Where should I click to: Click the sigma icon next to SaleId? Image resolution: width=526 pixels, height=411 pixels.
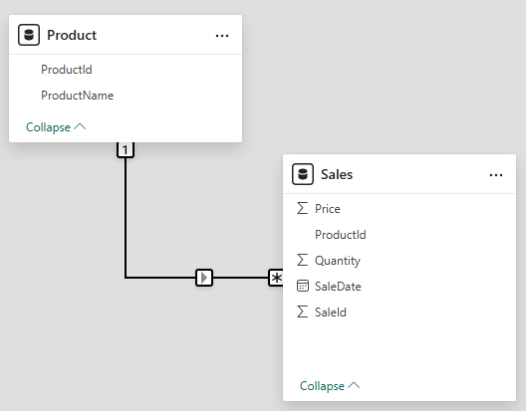click(302, 311)
